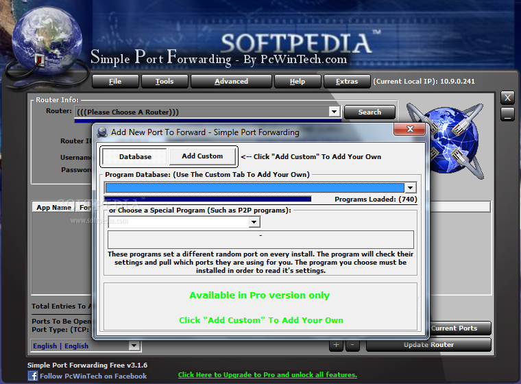Open the File menu
Image resolution: width=521 pixels, height=384 pixels.
click(115, 82)
